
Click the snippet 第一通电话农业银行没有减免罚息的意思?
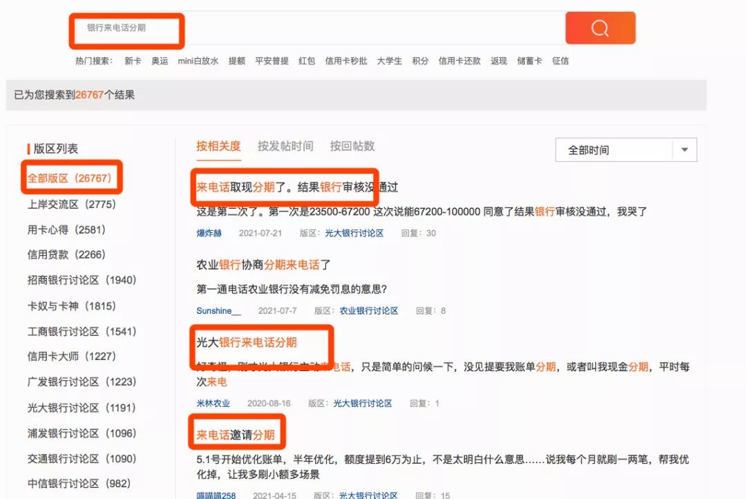[x=291, y=289]
